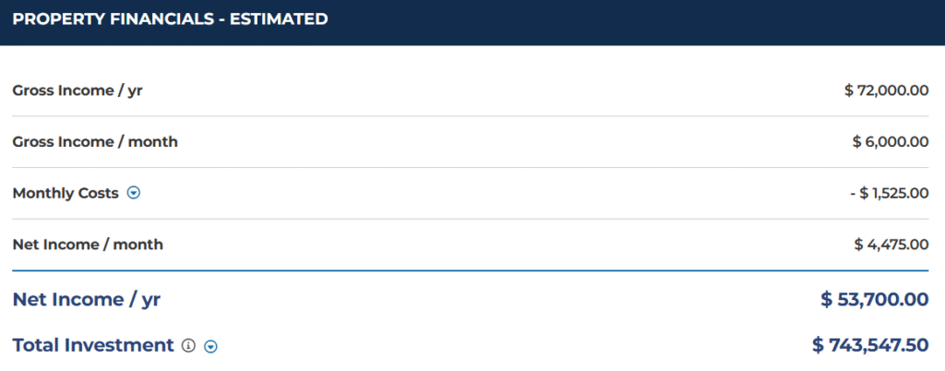Image resolution: width=945 pixels, height=371 pixels.
Task: Click the $ 743,547.50 investment amount
Action: click(870, 345)
